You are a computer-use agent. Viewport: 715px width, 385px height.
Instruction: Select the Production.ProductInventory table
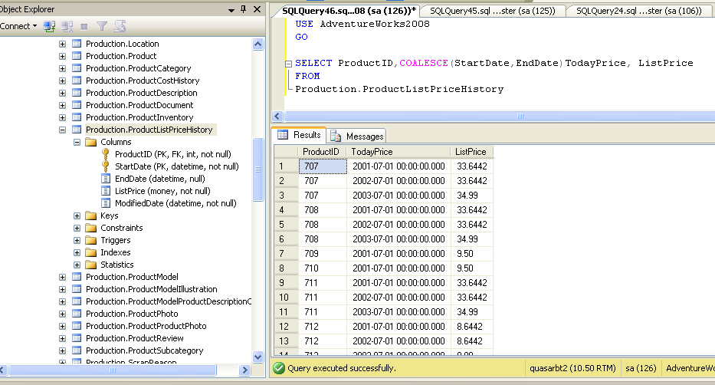(x=139, y=117)
